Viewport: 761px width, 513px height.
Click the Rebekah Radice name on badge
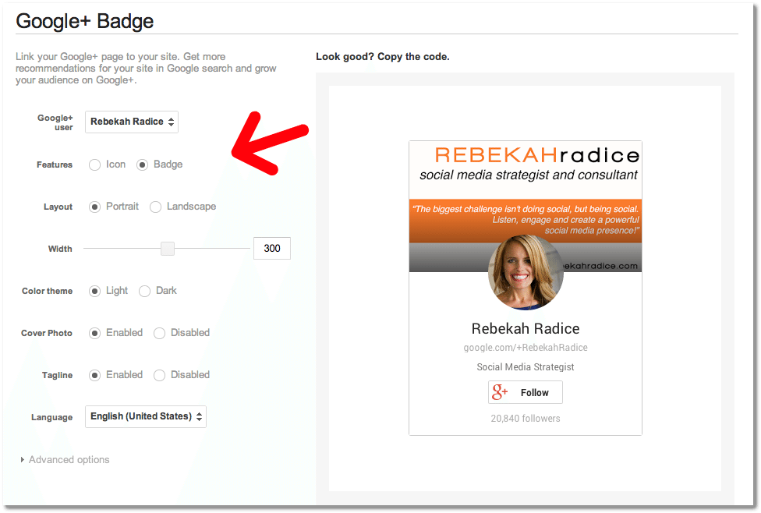coord(525,328)
